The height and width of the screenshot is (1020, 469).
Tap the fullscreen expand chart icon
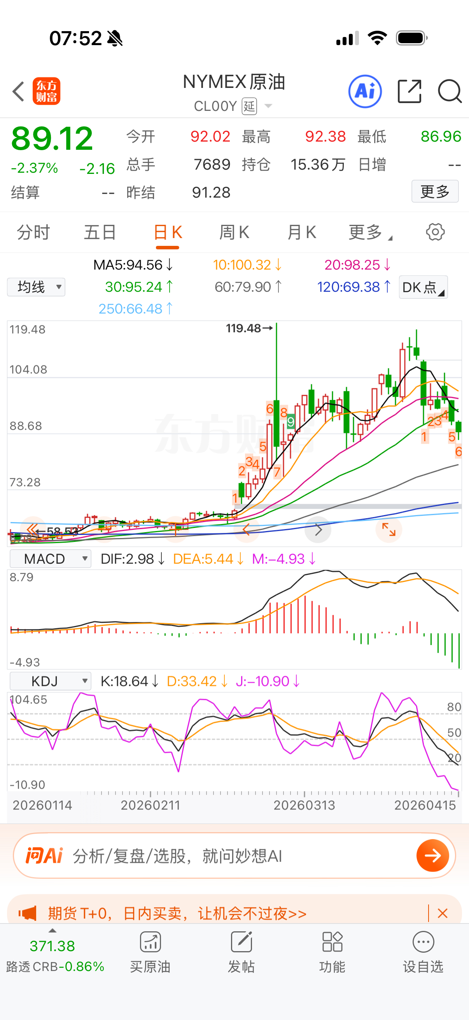coord(388,529)
